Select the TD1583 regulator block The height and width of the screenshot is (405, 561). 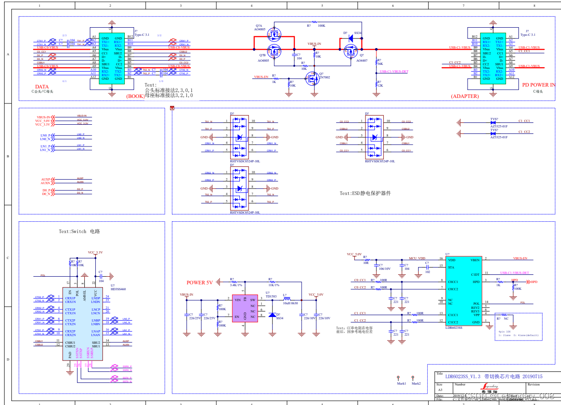(x=245, y=308)
